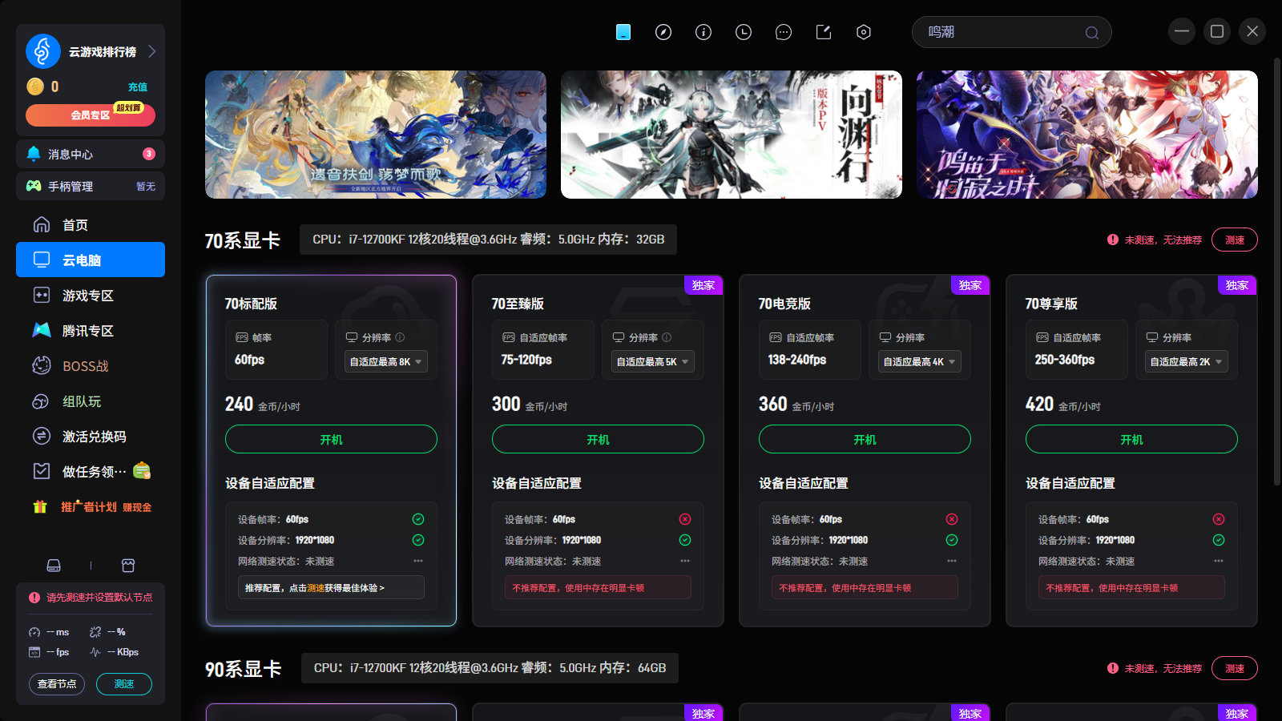Open resolution dropdown 自适应最高 5K
Image resolution: width=1282 pixels, height=721 pixels.
point(653,361)
